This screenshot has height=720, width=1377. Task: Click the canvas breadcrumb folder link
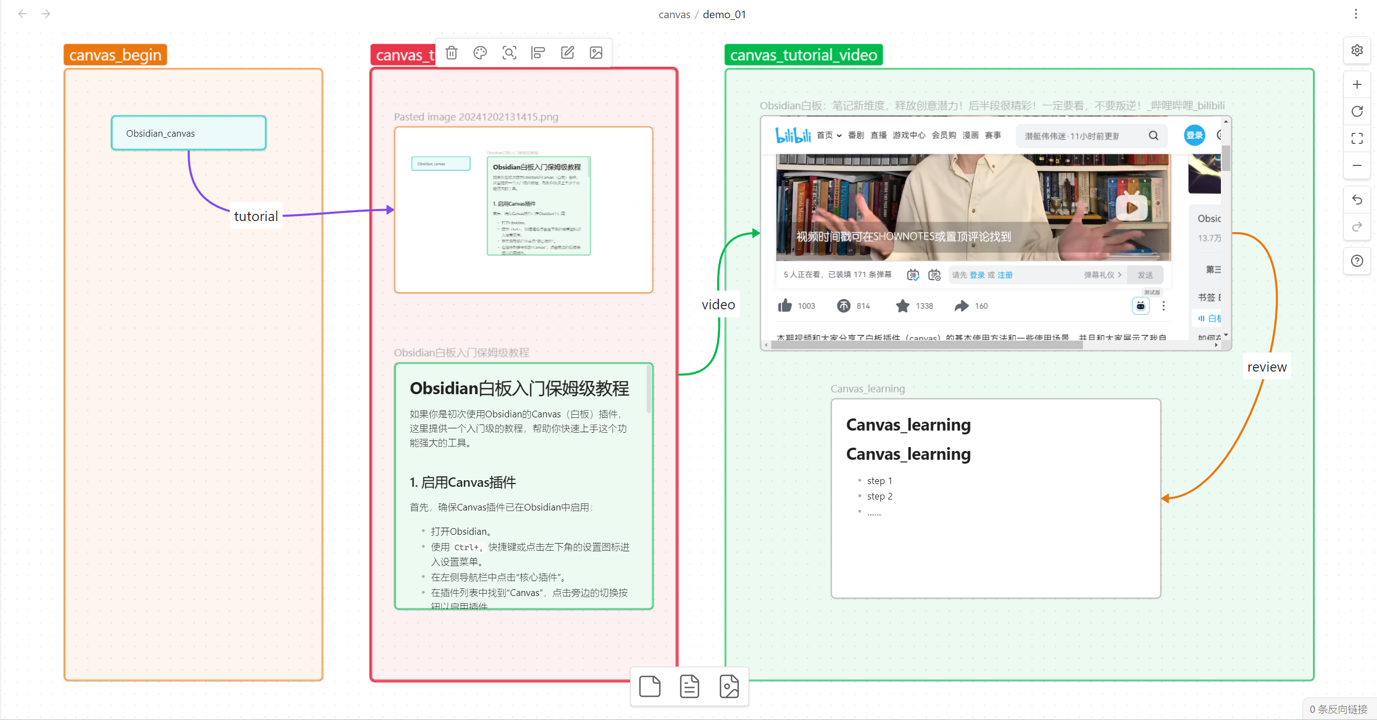(674, 15)
